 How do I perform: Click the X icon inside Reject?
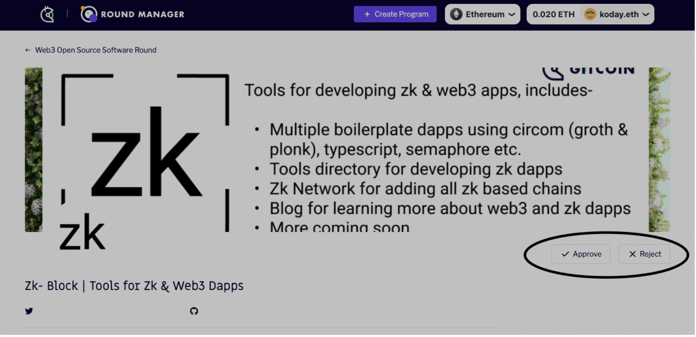click(x=633, y=254)
